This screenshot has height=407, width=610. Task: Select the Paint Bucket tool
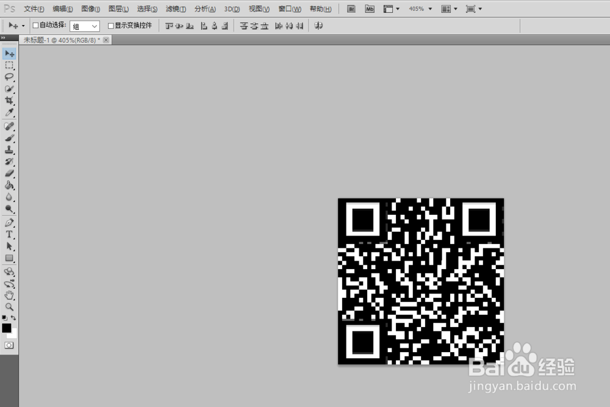click(x=9, y=185)
